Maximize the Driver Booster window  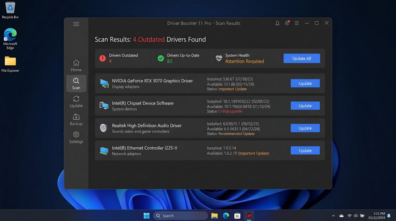tap(316, 23)
